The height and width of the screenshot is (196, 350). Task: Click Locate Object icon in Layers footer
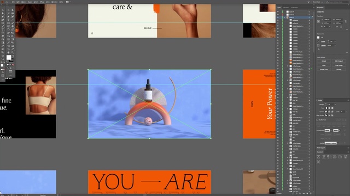[x=296, y=194]
